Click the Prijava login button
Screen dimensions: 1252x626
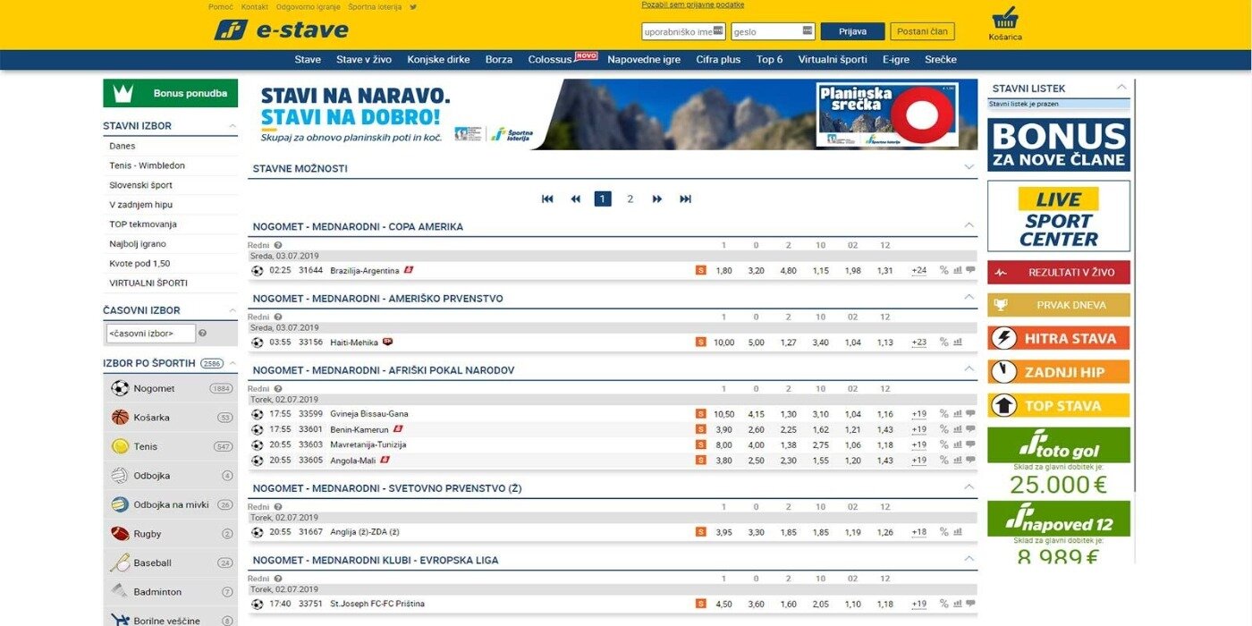(x=852, y=31)
